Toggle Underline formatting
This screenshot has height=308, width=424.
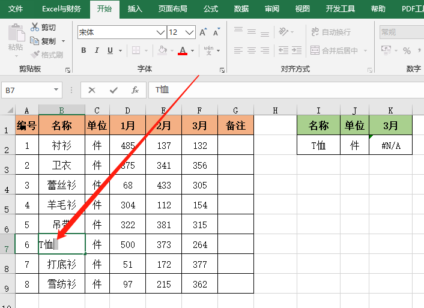coord(110,50)
